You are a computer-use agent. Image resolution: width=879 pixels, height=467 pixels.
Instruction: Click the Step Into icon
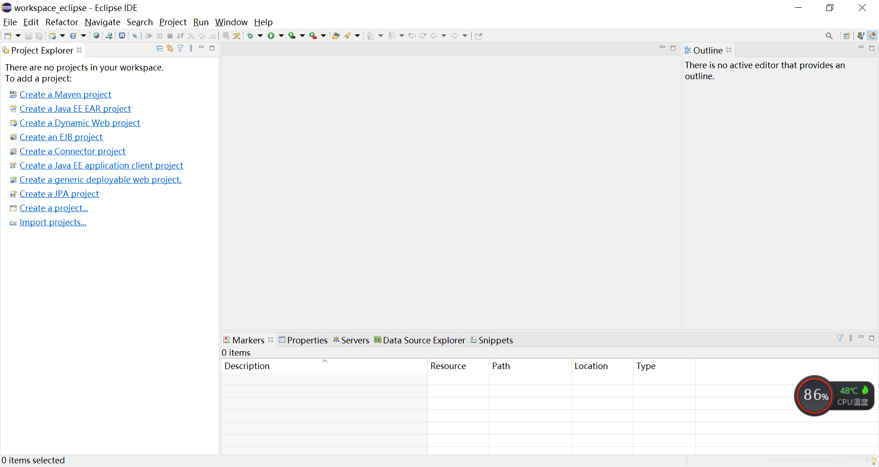click(x=191, y=36)
